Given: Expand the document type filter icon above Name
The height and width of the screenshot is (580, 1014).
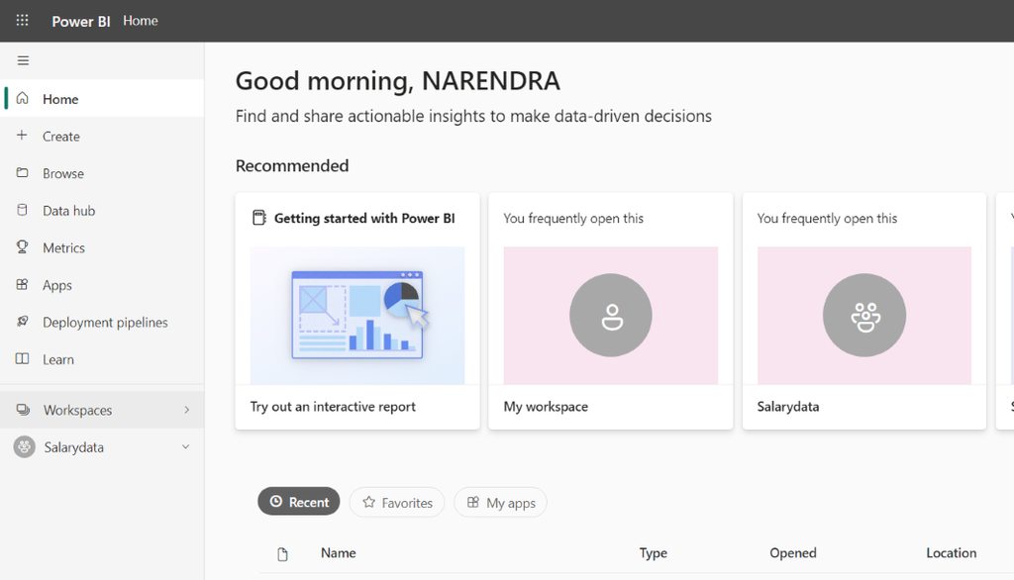Looking at the screenshot, I should [x=282, y=553].
